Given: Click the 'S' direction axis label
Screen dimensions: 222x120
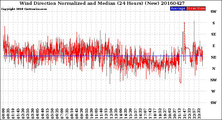Looking at the screenshot, I should pos(214,23).
